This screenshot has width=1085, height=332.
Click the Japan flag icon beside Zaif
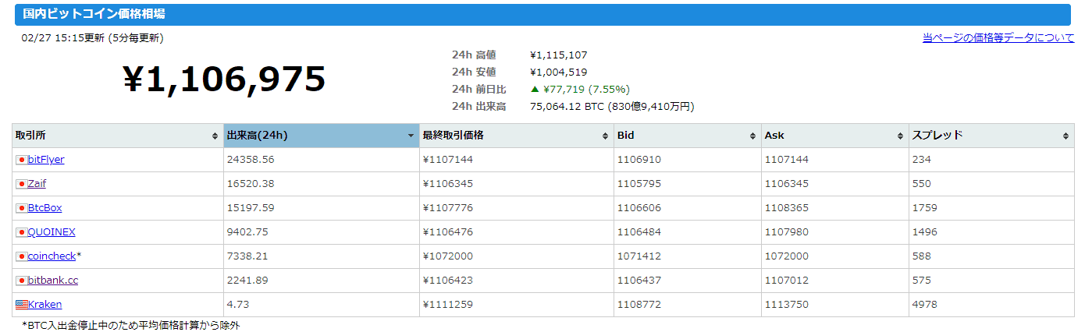pyautogui.click(x=21, y=184)
